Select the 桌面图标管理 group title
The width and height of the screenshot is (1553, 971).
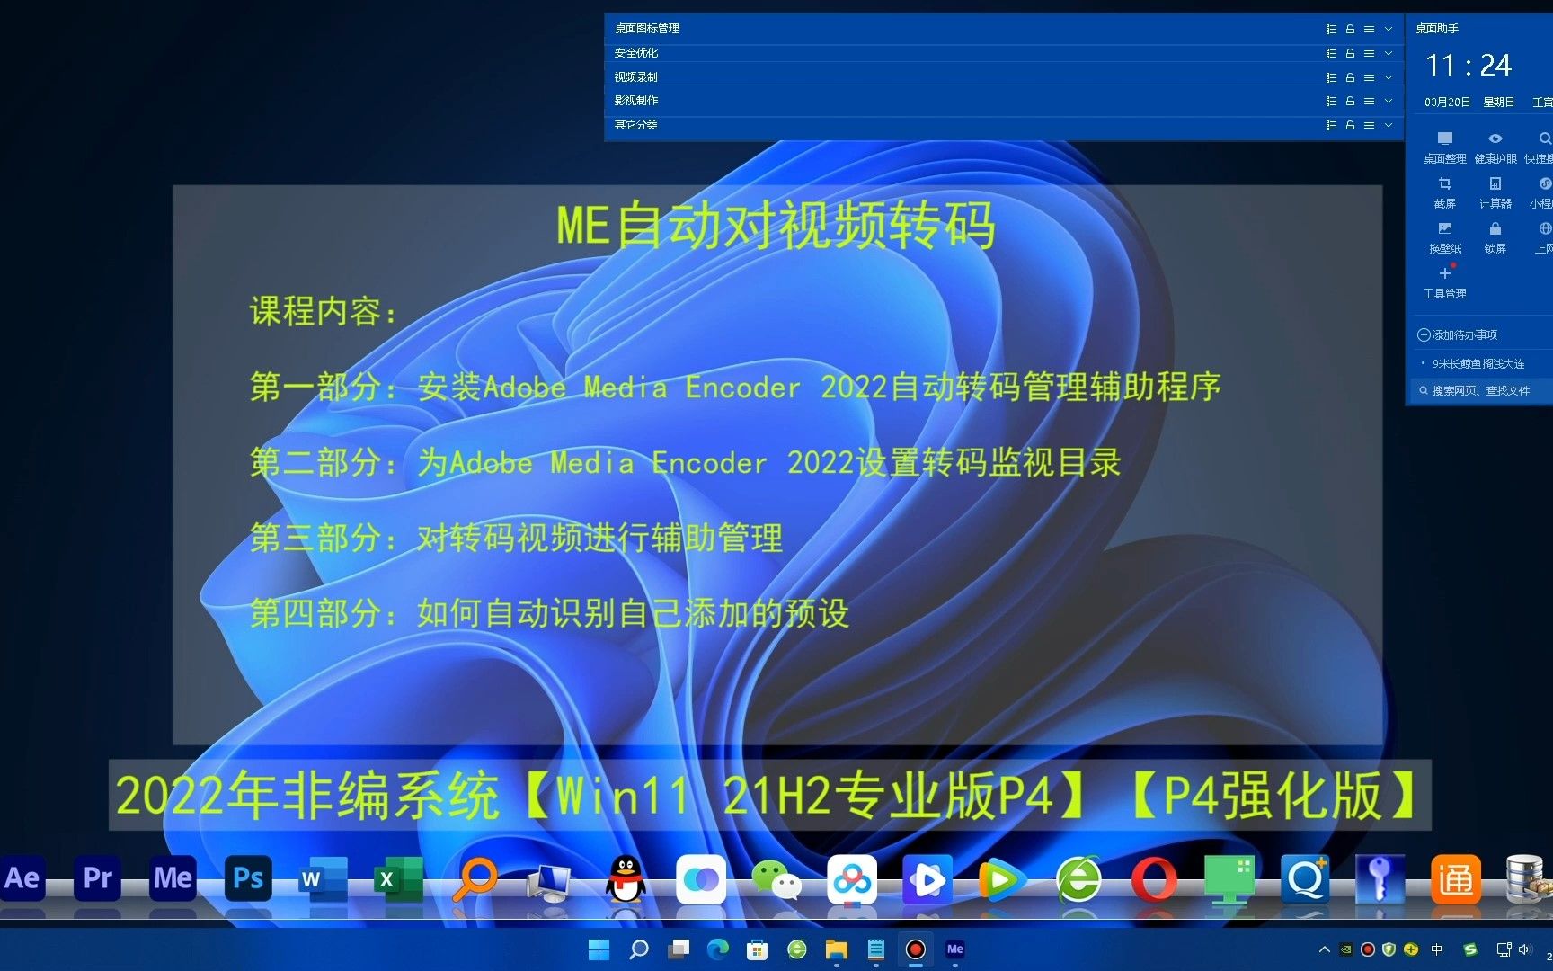click(646, 29)
